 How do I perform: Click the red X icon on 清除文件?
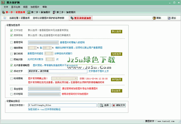(x=114, y=105)
